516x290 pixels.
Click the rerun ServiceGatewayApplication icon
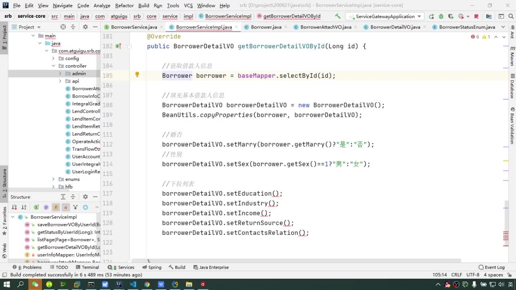point(431,17)
